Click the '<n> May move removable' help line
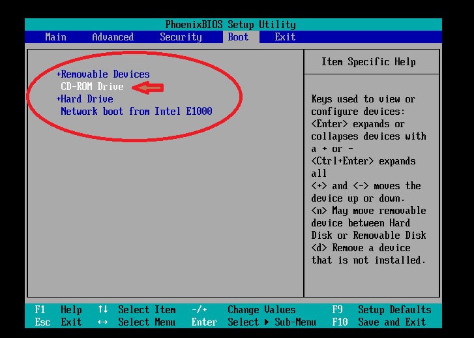The height and width of the screenshot is (338, 474). pyautogui.click(x=369, y=211)
